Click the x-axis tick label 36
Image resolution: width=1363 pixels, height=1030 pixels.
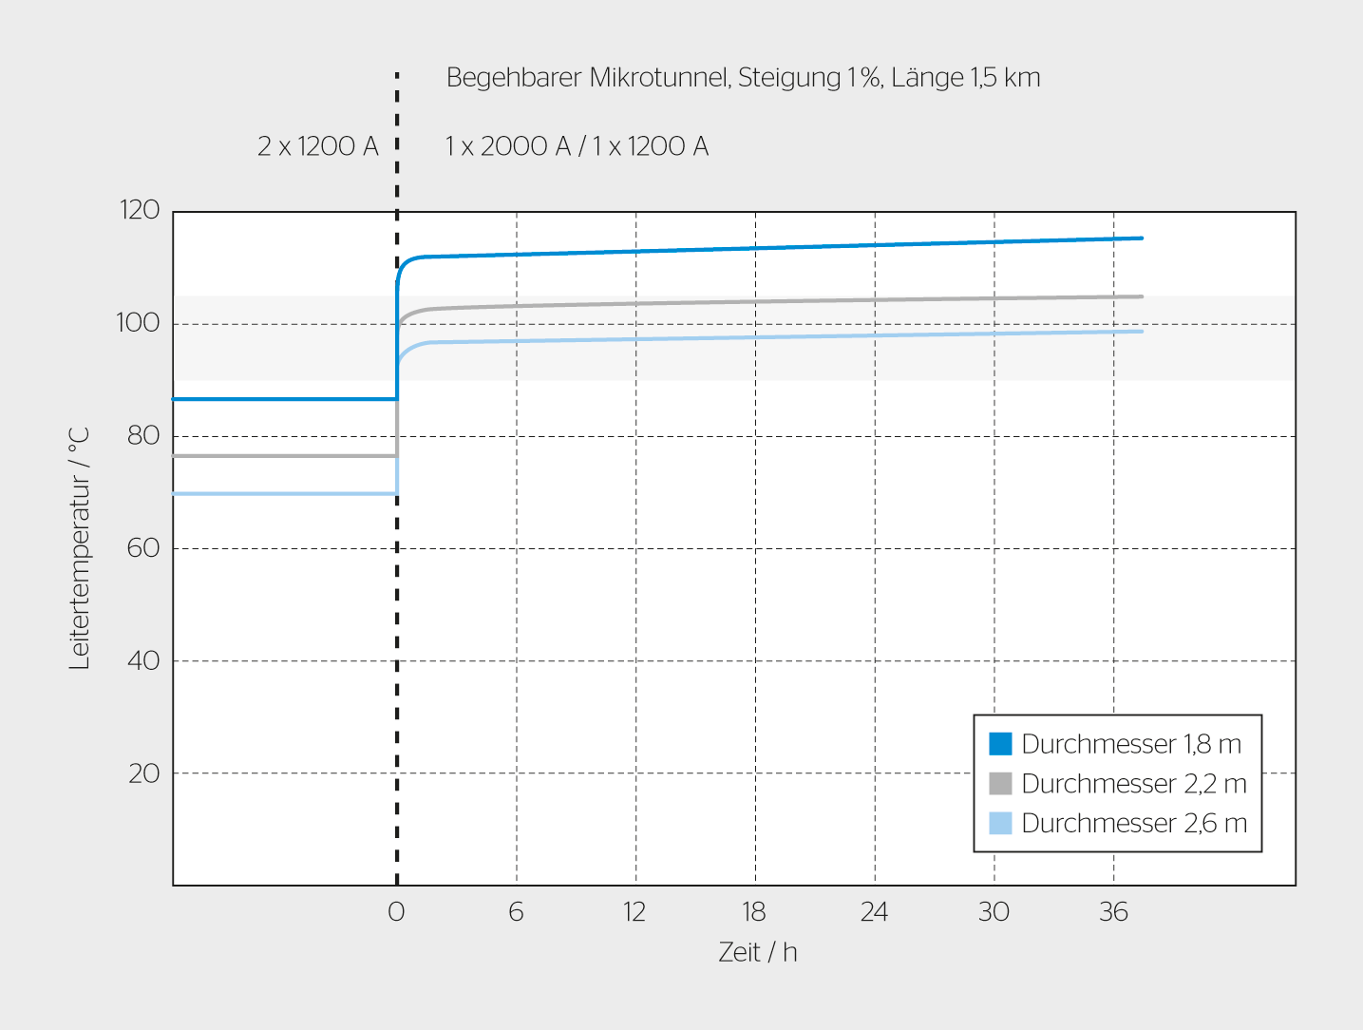click(x=1113, y=912)
